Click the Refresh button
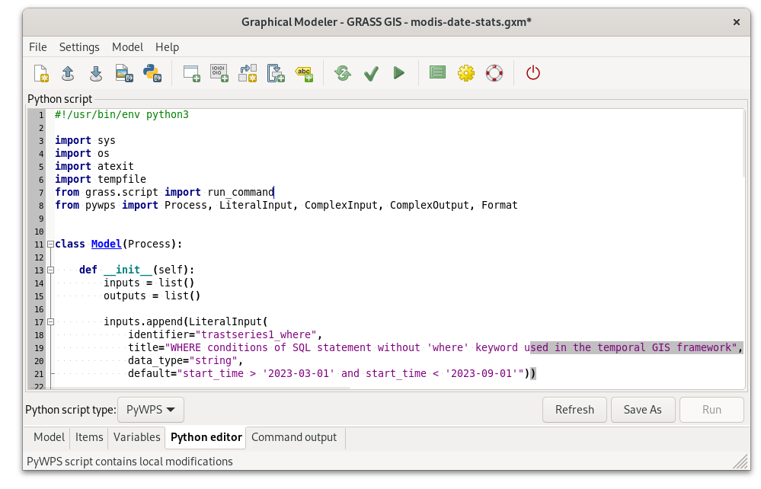Viewport: 761px width, 489px height. tap(574, 410)
